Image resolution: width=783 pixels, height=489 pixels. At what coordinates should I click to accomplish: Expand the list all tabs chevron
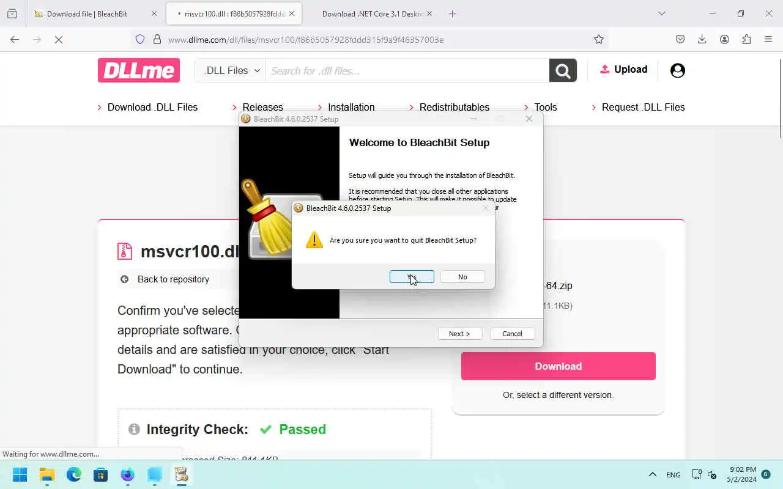click(661, 13)
